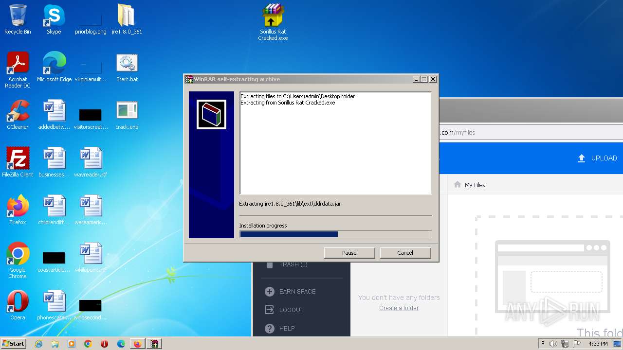Image resolution: width=623 pixels, height=350 pixels.
Task: Click the Create a folder link
Action: point(399,308)
